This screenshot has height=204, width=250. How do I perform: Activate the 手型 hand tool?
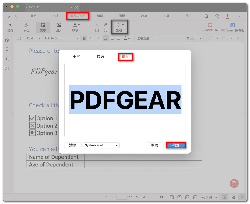click(x=27, y=27)
